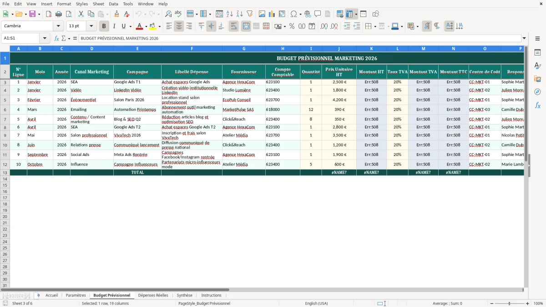
Task: Open the Borders dropdown arrow
Action: pos(375,26)
